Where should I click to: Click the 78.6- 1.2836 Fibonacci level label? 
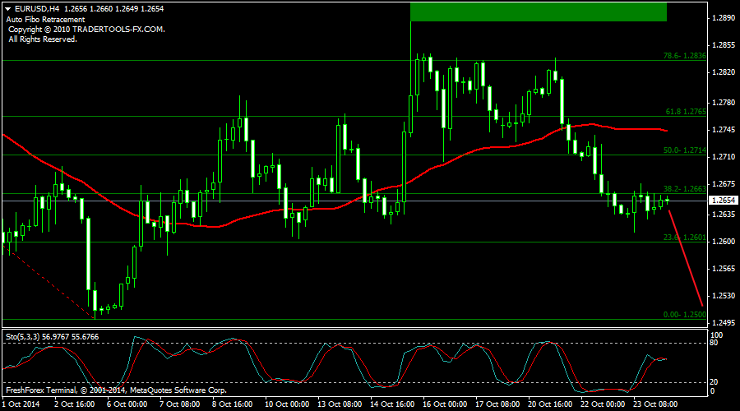point(685,56)
